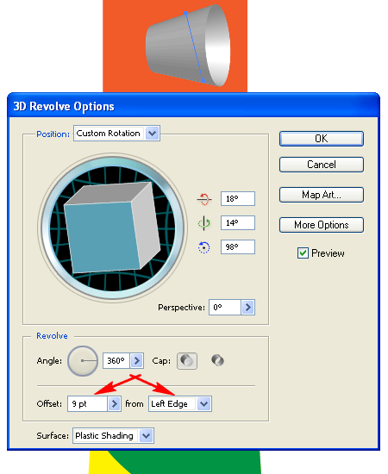The image size is (388, 474).
Task: Click the Angle 360° input field
Action: [x=116, y=360]
